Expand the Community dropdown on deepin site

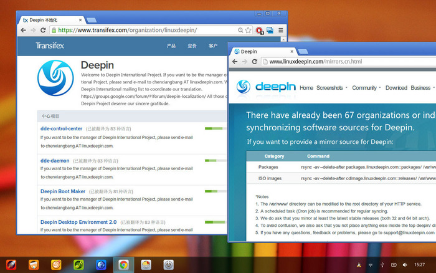click(x=366, y=88)
